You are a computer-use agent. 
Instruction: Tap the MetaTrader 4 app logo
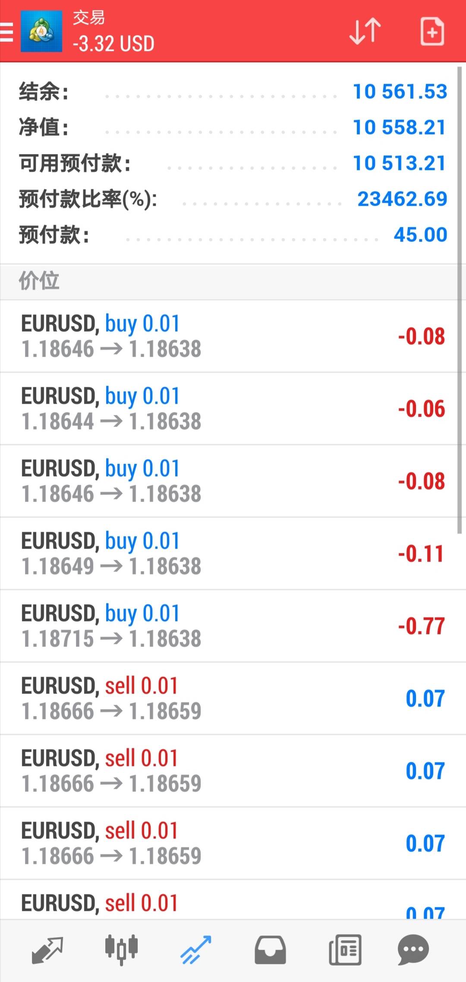click(41, 32)
